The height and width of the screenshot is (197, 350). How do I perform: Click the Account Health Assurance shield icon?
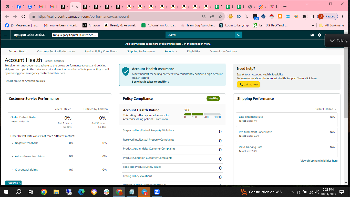point(126,71)
